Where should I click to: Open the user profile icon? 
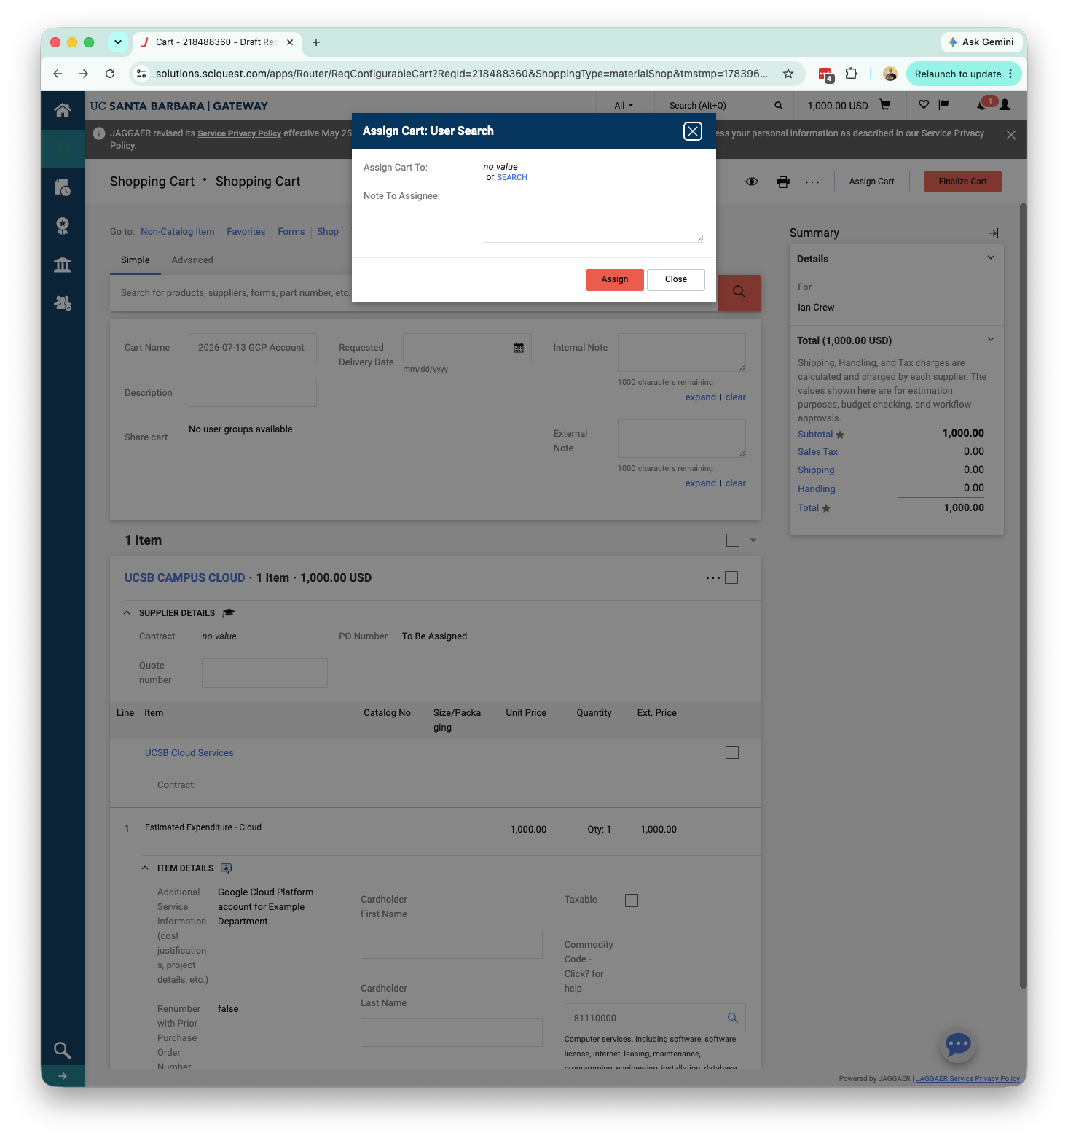(1005, 105)
